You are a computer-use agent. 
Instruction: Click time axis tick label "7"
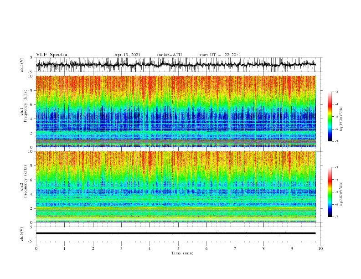tap(235, 248)
